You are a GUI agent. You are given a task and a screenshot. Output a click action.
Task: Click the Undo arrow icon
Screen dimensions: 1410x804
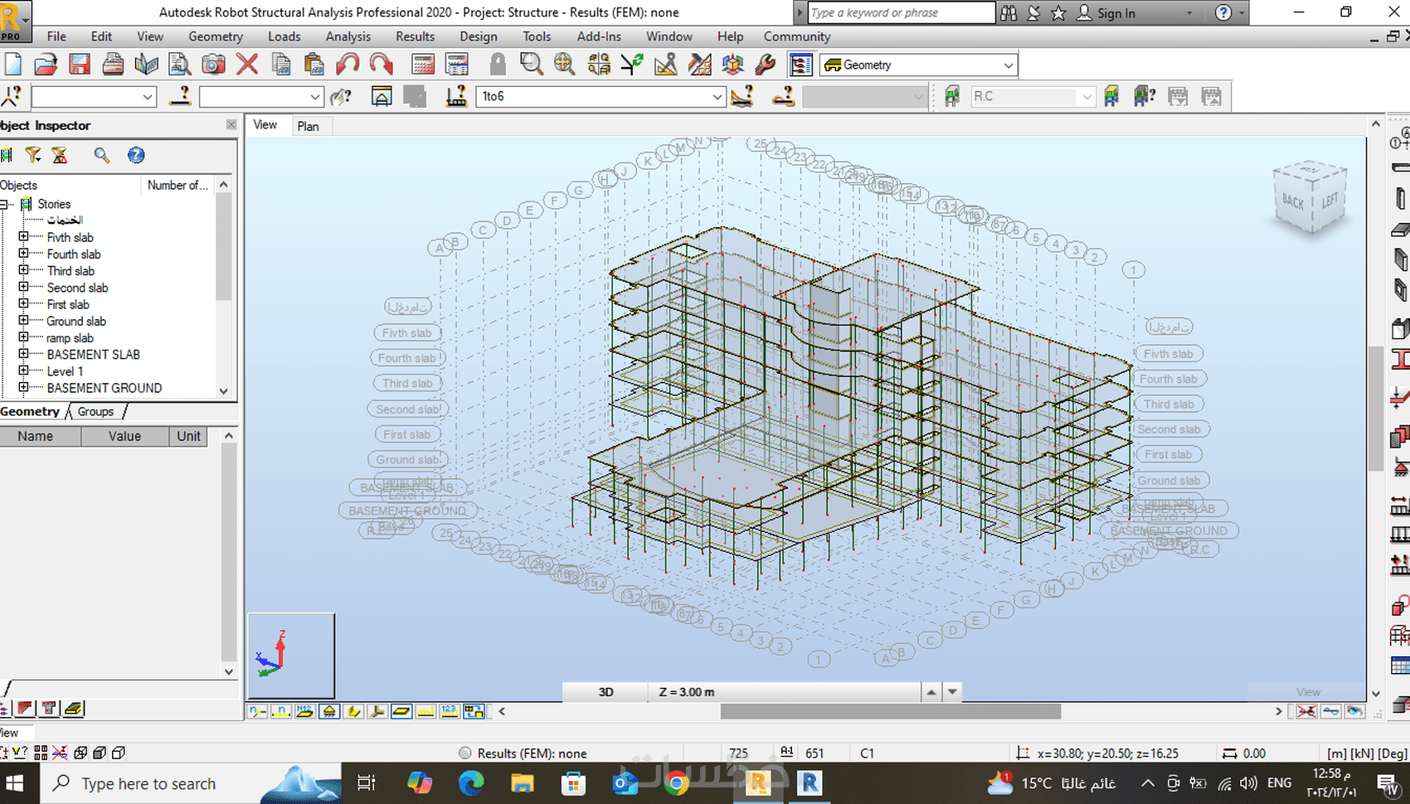point(348,65)
